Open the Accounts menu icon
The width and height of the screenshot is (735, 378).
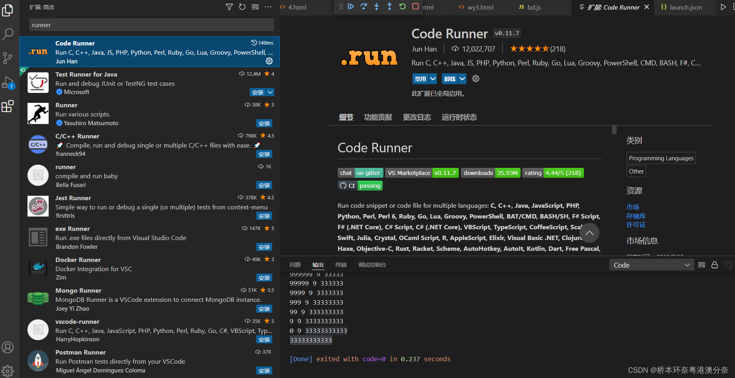(8, 347)
